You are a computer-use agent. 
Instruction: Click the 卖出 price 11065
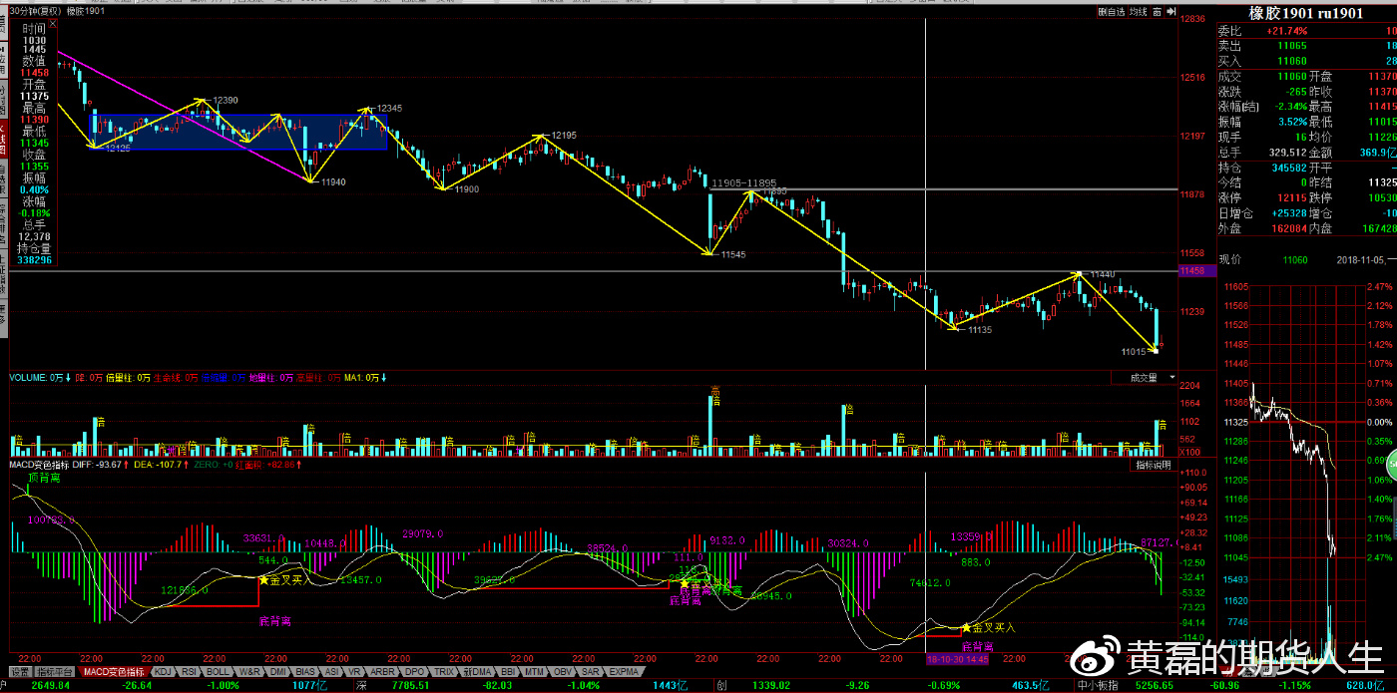[1291, 46]
